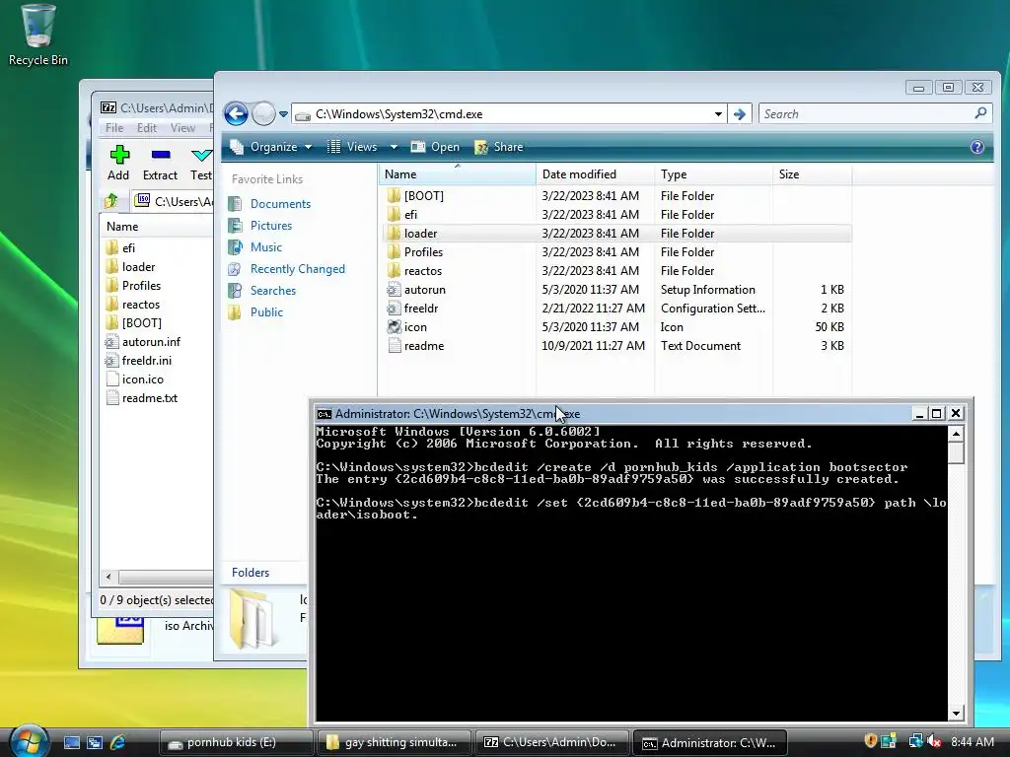Open the File menu in 7-Zip
The width and height of the screenshot is (1010, 757).
pyautogui.click(x=114, y=128)
